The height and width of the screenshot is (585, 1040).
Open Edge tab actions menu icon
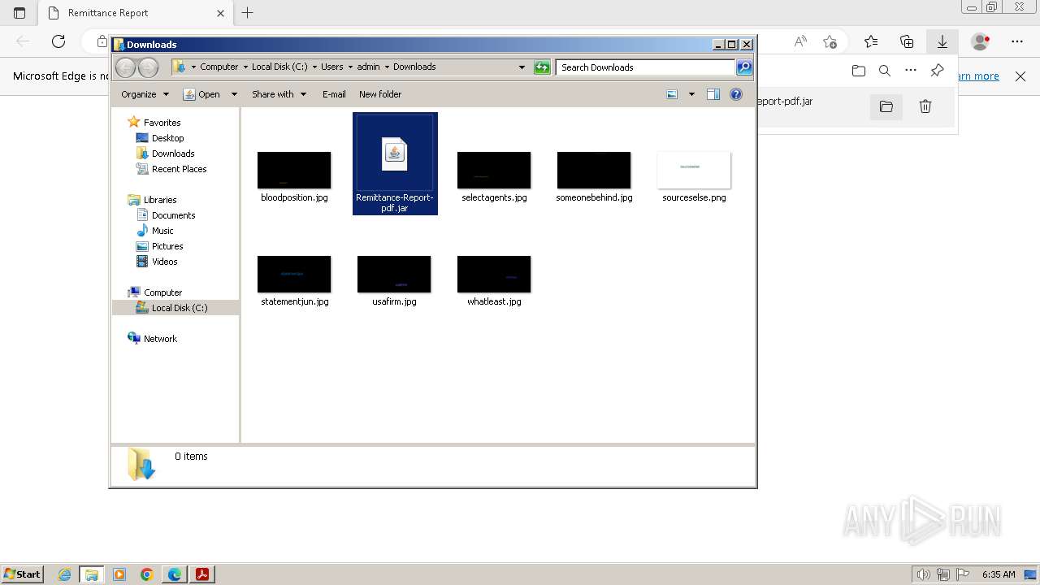tap(19, 13)
